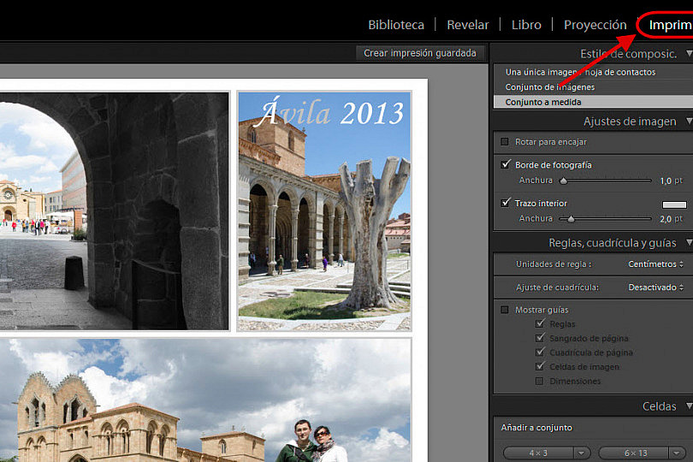
Task: Uncheck Borde de fotografía
Action: (506, 164)
